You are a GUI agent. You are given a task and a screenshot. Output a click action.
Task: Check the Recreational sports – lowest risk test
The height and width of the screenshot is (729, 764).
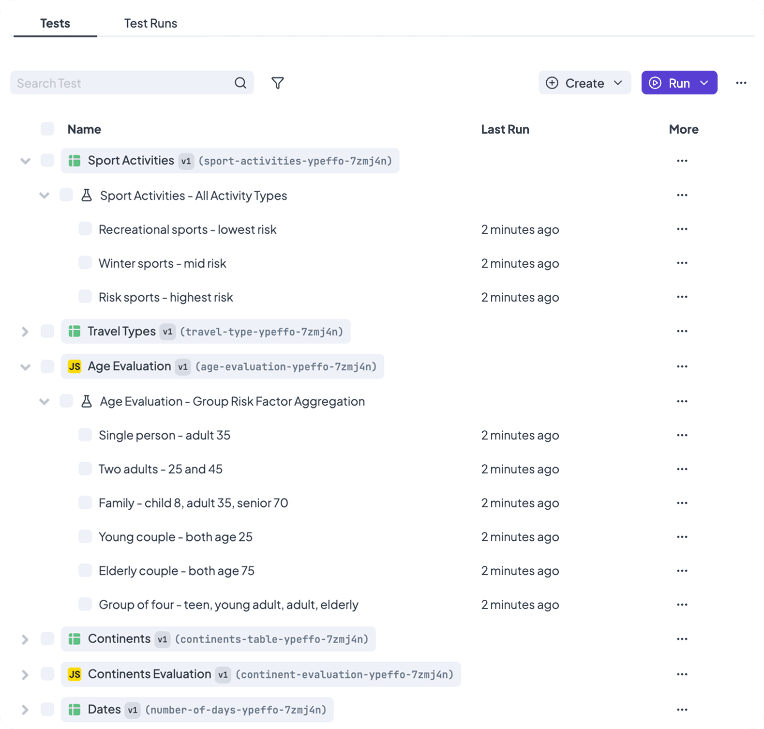pyautogui.click(x=85, y=229)
